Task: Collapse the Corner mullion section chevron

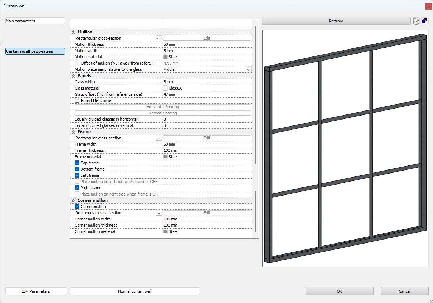Action: [74, 201]
